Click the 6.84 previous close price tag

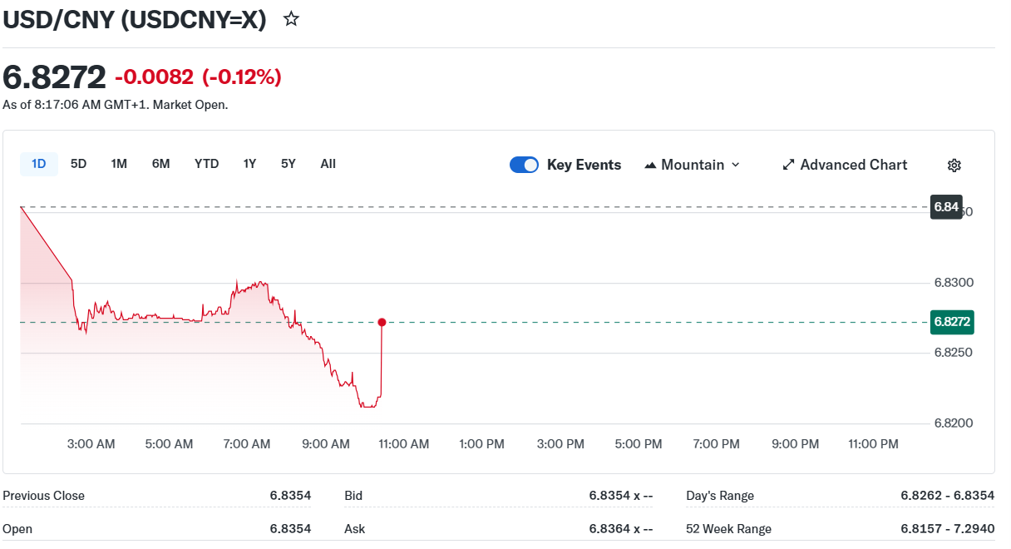tap(946, 206)
